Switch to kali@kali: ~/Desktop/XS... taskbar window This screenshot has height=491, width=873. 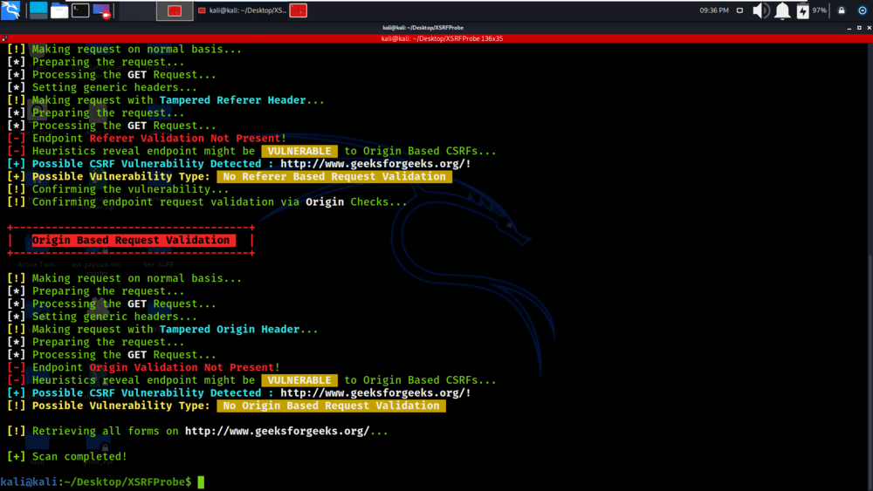243,10
